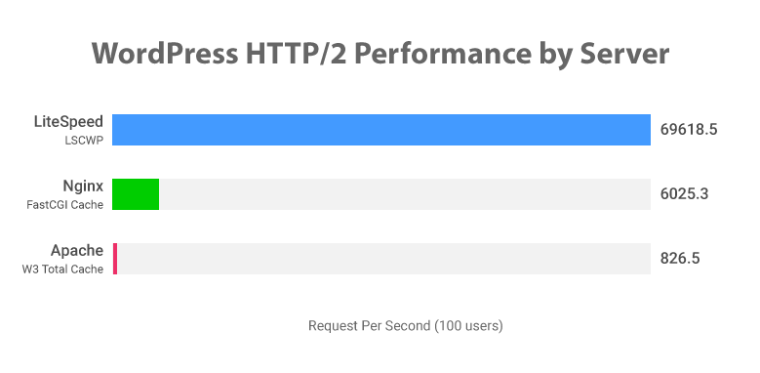760x373 pixels.
Task: Click the 826.5 value label
Action: click(x=680, y=259)
